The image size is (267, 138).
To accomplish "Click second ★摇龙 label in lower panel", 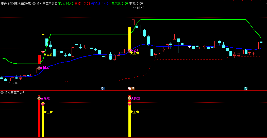I will coord(136,98).
